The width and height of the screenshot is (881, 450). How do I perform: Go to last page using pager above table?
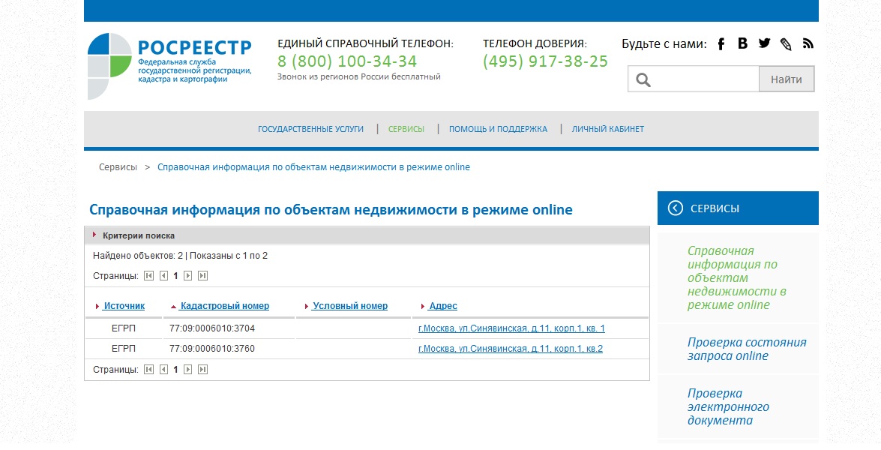[x=202, y=276]
